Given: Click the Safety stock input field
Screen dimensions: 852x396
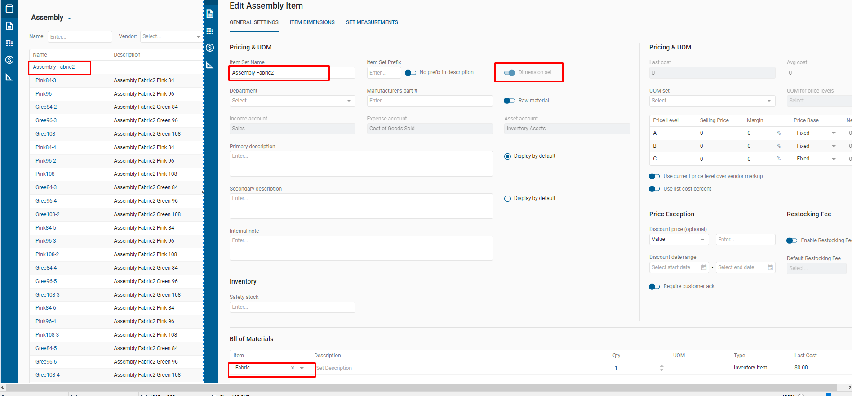Looking at the screenshot, I should pos(292,307).
